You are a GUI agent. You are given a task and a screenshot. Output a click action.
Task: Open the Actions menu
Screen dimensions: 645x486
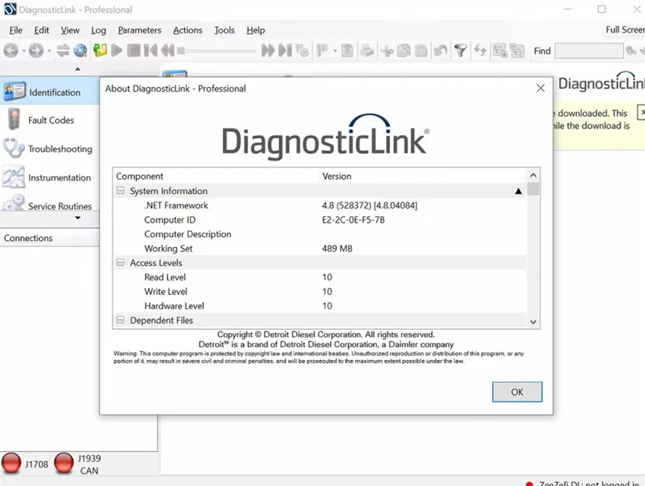tap(188, 30)
